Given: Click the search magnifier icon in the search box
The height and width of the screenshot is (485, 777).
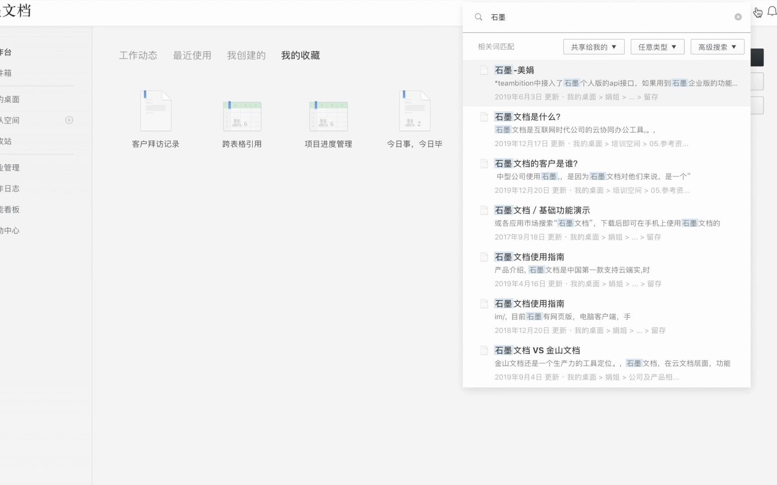Looking at the screenshot, I should [x=478, y=17].
